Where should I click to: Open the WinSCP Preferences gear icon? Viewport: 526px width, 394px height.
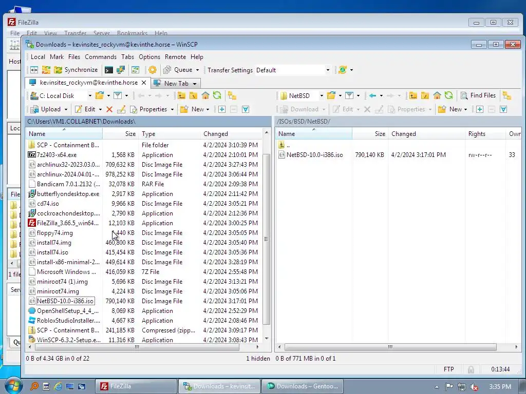pyautogui.click(x=153, y=70)
